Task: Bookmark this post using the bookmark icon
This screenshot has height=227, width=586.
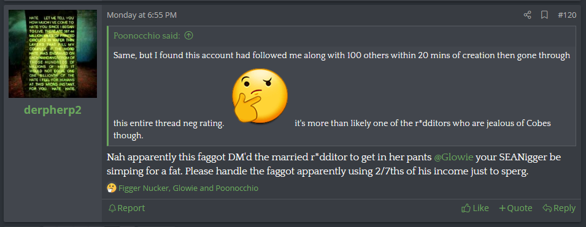Action: (544, 15)
